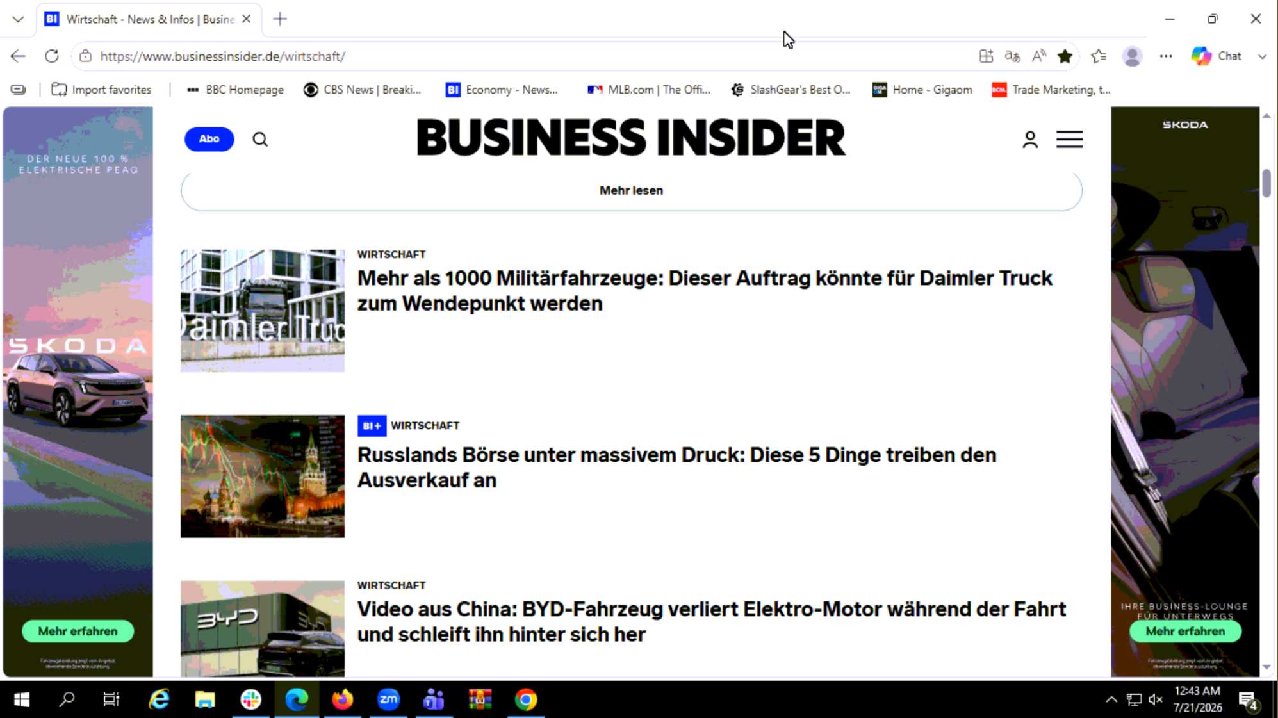Open Windows taskbar search
The width and height of the screenshot is (1278, 718).
coord(67,699)
